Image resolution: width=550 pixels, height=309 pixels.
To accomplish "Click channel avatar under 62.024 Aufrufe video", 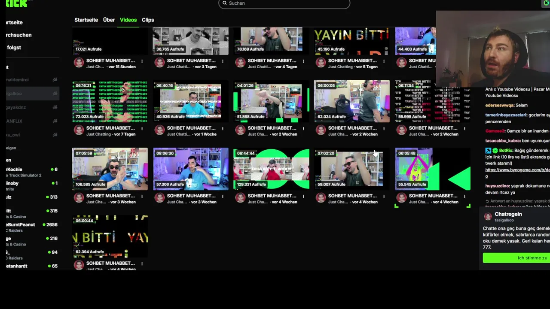I will coord(321,130).
